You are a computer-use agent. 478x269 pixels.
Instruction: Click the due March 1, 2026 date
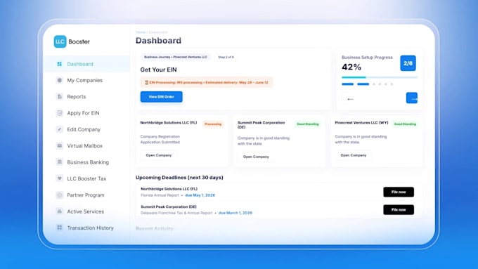pos(235,213)
